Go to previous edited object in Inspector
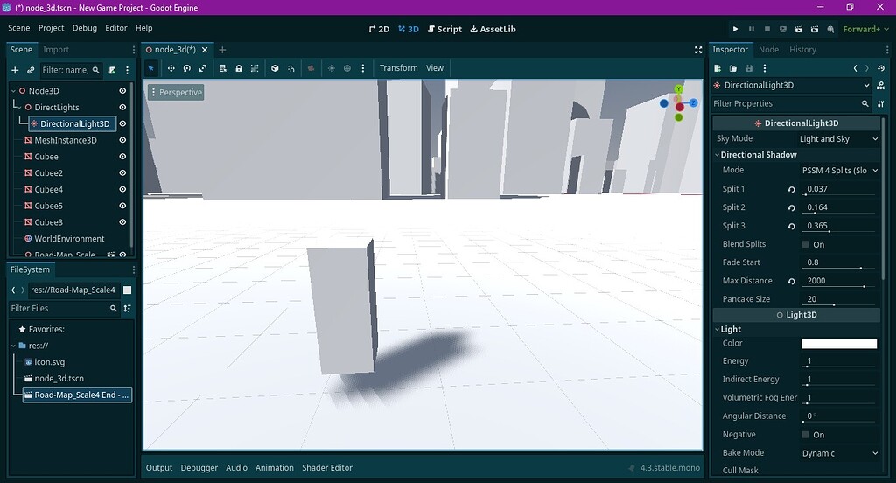 coord(856,68)
